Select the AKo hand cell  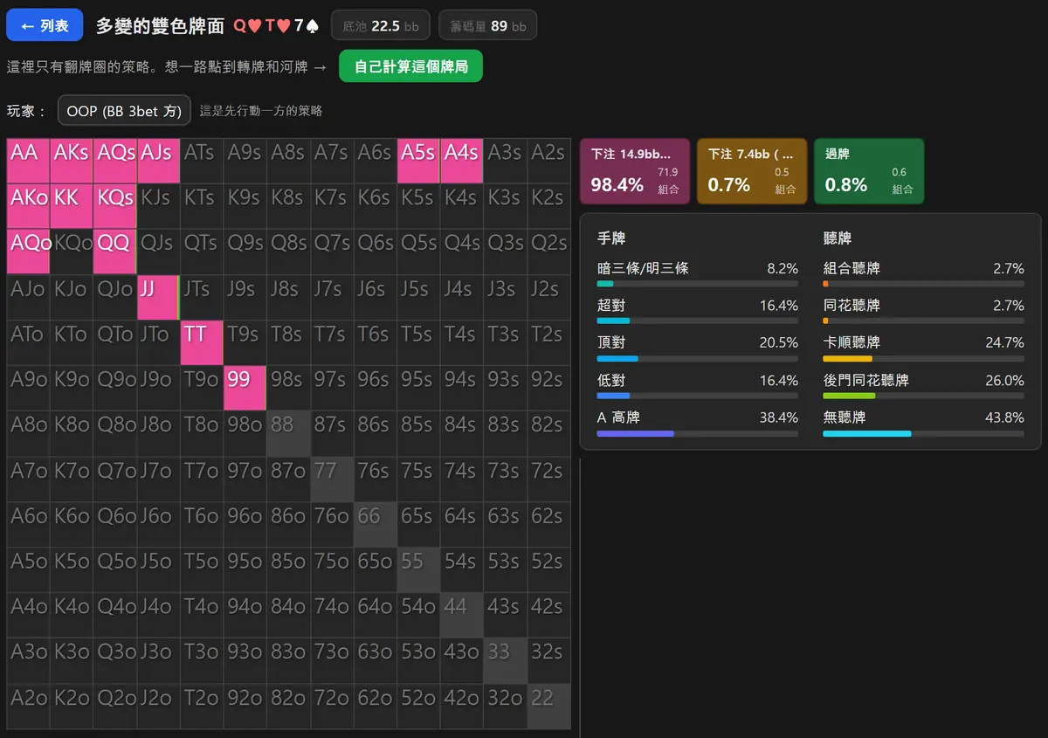coord(28,206)
